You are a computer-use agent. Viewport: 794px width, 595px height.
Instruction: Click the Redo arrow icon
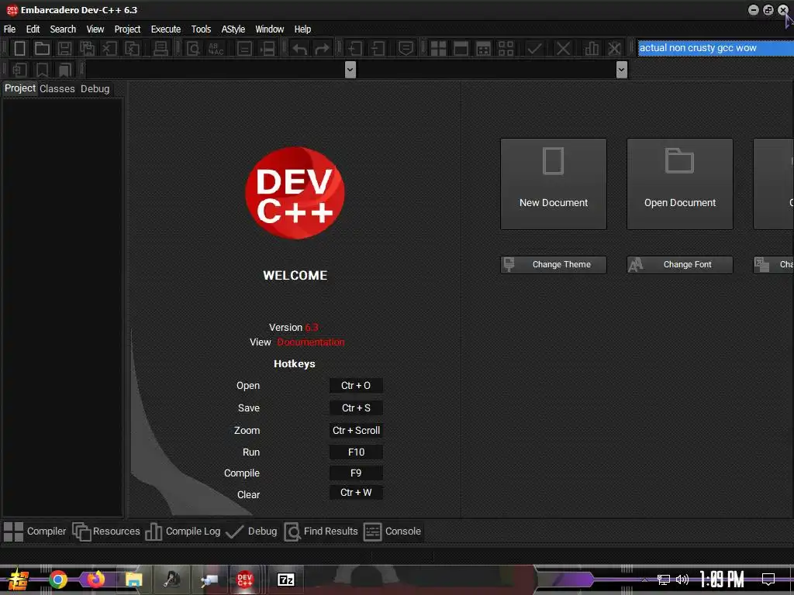[x=322, y=49]
